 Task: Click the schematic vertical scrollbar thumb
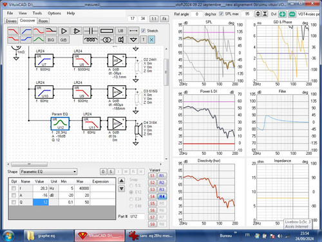(166, 72)
